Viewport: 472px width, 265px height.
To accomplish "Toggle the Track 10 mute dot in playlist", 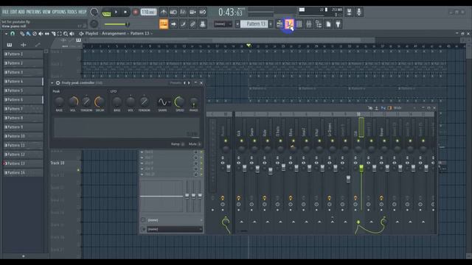I will [78, 170].
